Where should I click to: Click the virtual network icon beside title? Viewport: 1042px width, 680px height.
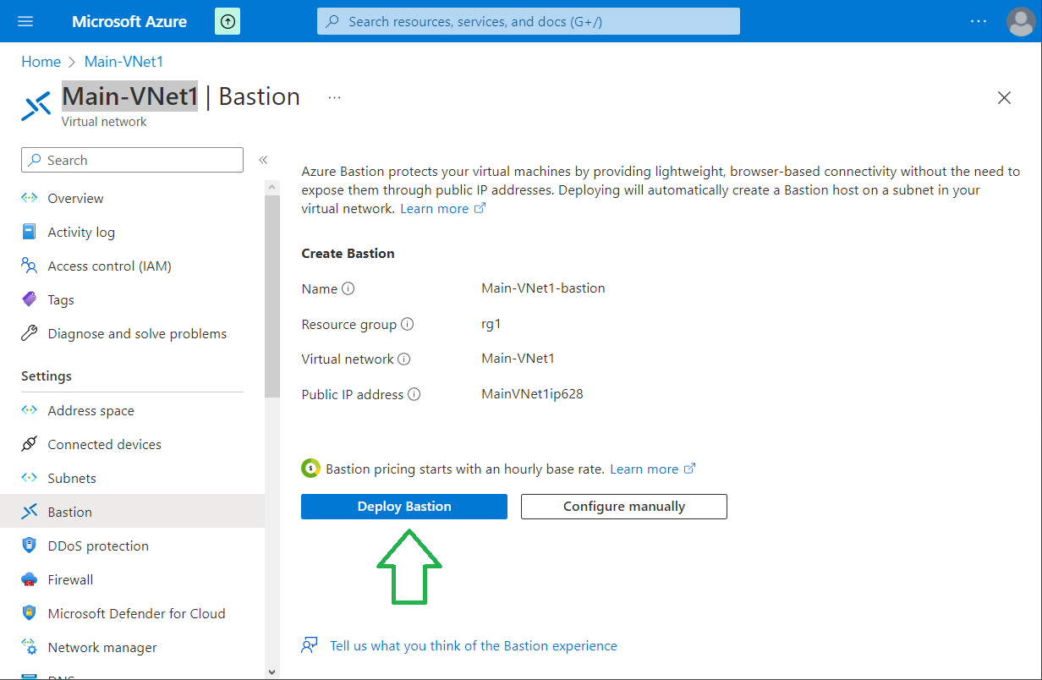(36, 107)
